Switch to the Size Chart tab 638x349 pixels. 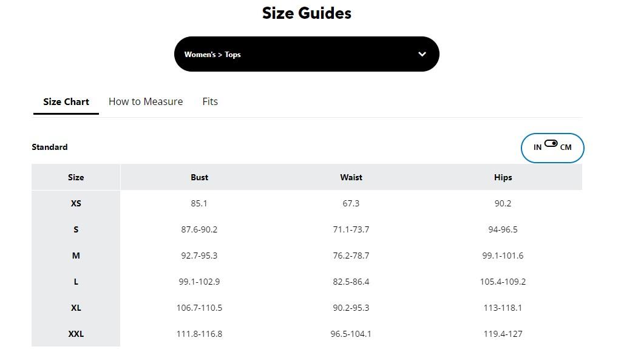(x=66, y=102)
